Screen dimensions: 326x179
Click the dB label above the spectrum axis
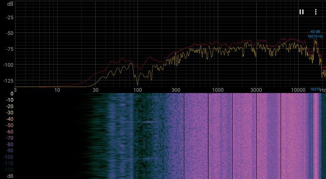[10, 3]
